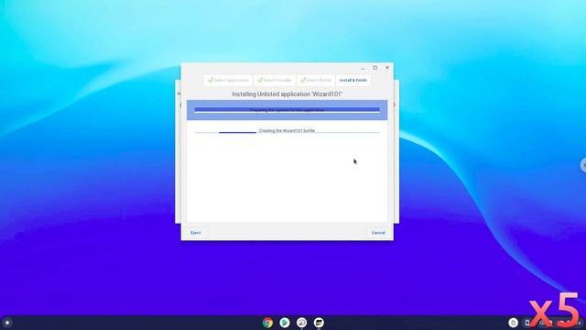The image size is (586, 330).
Task: Click the Preparing the system progress bar
Action: [287, 110]
